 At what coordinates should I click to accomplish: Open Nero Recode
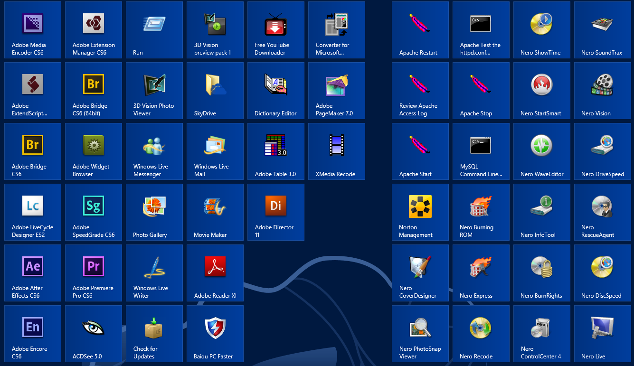tap(481, 334)
